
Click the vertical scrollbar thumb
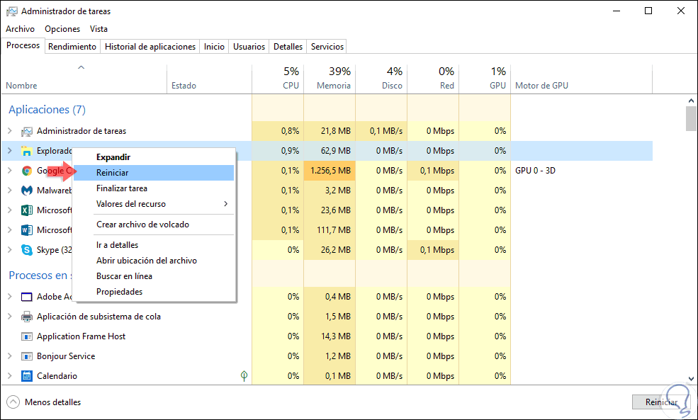[x=691, y=118]
